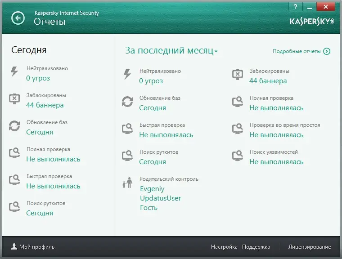Viewport: 342px width, 259px height.
Task: Click the monthly Поиск руткитов scan icon
Action: click(127, 156)
